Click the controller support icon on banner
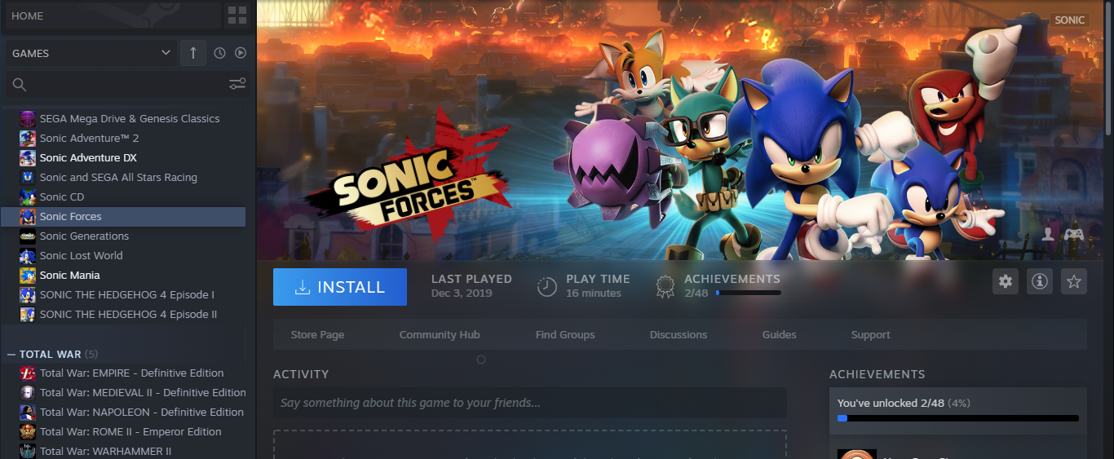This screenshot has width=1114, height=459. coord(1074,234)
